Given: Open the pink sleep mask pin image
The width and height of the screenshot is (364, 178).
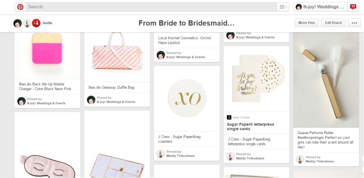Looking at the screenshot, I should tap(47, 145).
